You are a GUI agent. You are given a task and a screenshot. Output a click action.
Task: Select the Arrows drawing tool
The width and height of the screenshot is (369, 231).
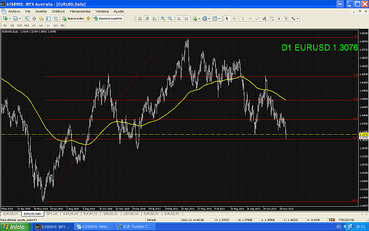pyautogui.click(x=293, y=18)
